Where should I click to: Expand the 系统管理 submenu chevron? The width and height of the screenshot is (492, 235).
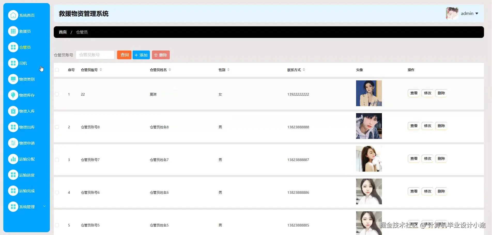[44, 206]
